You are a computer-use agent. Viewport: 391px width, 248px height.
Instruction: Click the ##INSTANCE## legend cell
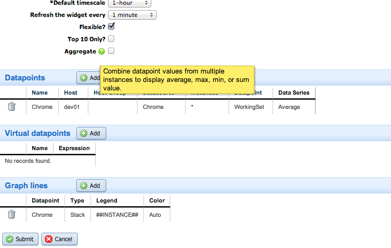coord(117,215)
